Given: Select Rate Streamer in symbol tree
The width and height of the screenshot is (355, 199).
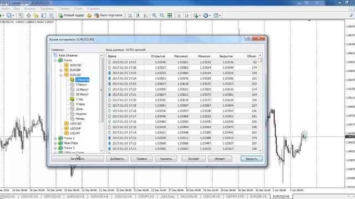Looking at the screenshot, I should click(x=68, y=55).
